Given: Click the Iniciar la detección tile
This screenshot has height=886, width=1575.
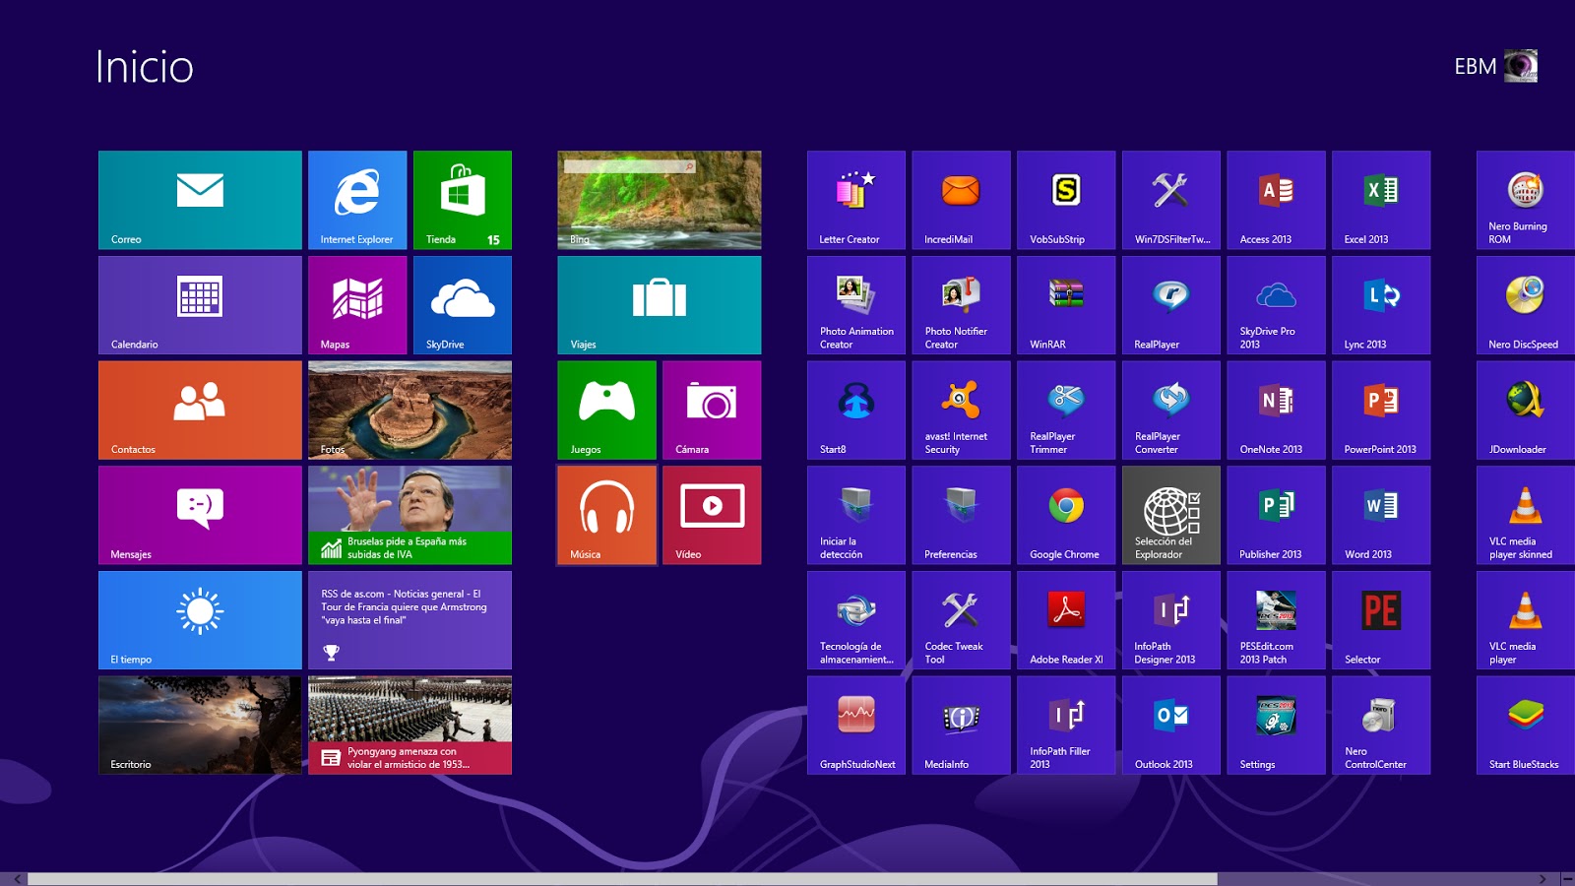Looking at the screenshot, I should (856, 515).
